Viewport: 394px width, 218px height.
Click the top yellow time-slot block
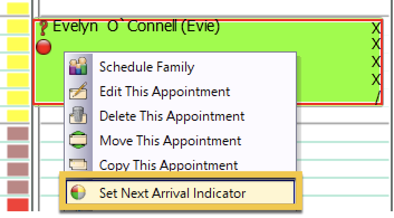pyautogui.click(x=18, y=8)
